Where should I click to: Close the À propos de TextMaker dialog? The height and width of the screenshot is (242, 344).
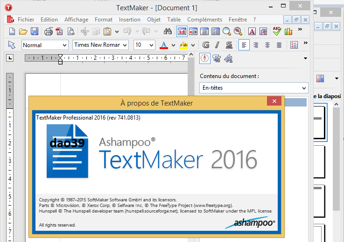pyautogui.click(x=274, y=103)
